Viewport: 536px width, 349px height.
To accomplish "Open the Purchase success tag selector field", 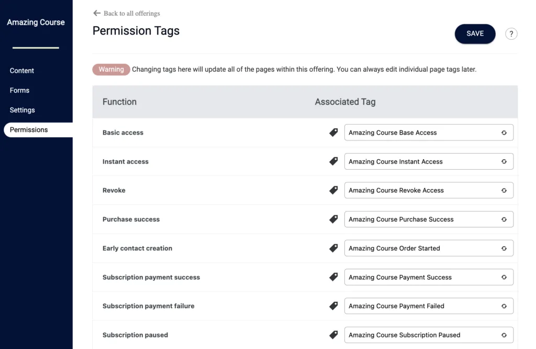I will tap(429, 220).
